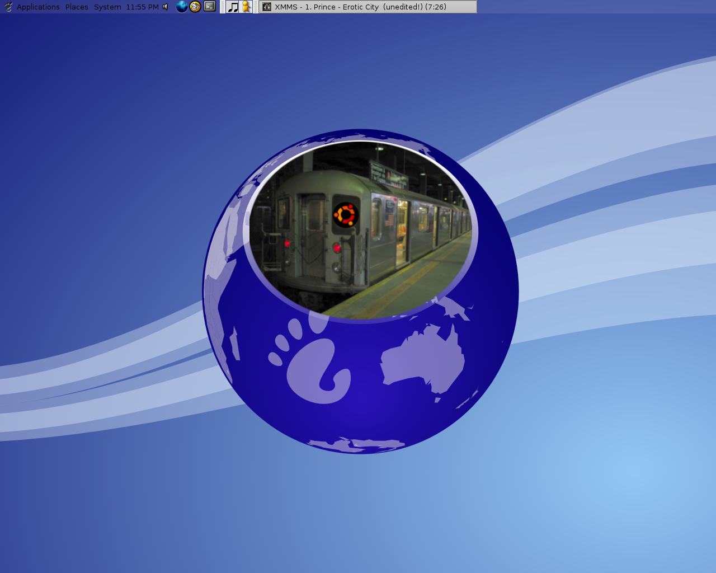Open the Places menu

point(77,7)
